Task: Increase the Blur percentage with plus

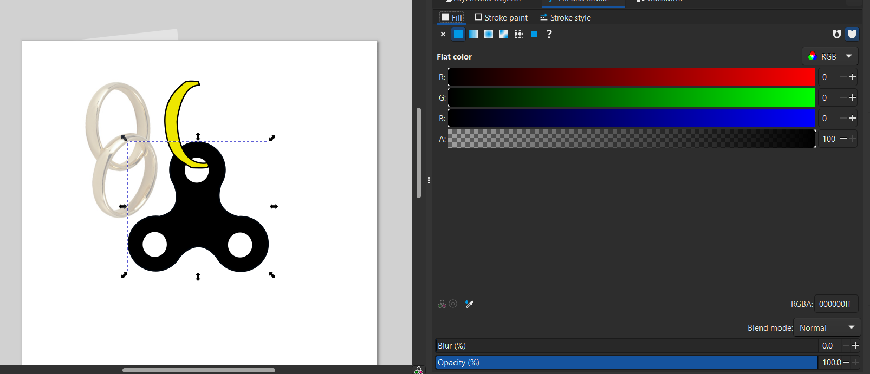Action: pyautogui.click(x=855, y=345)
